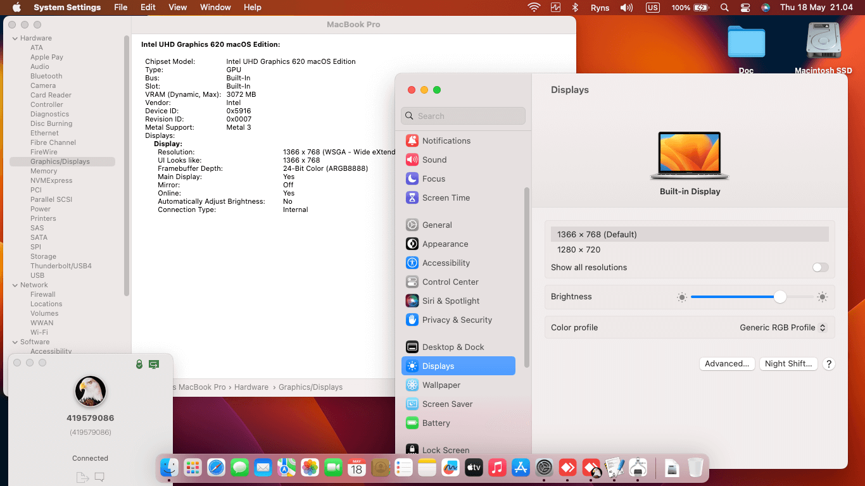This screenshot has height=486, width=865.
Task: Open the Apple menu
Action: point(16,8)
